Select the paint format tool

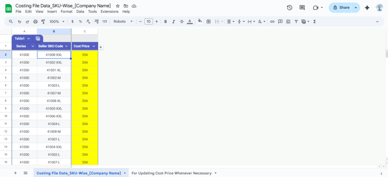click(x=43, y=22)
